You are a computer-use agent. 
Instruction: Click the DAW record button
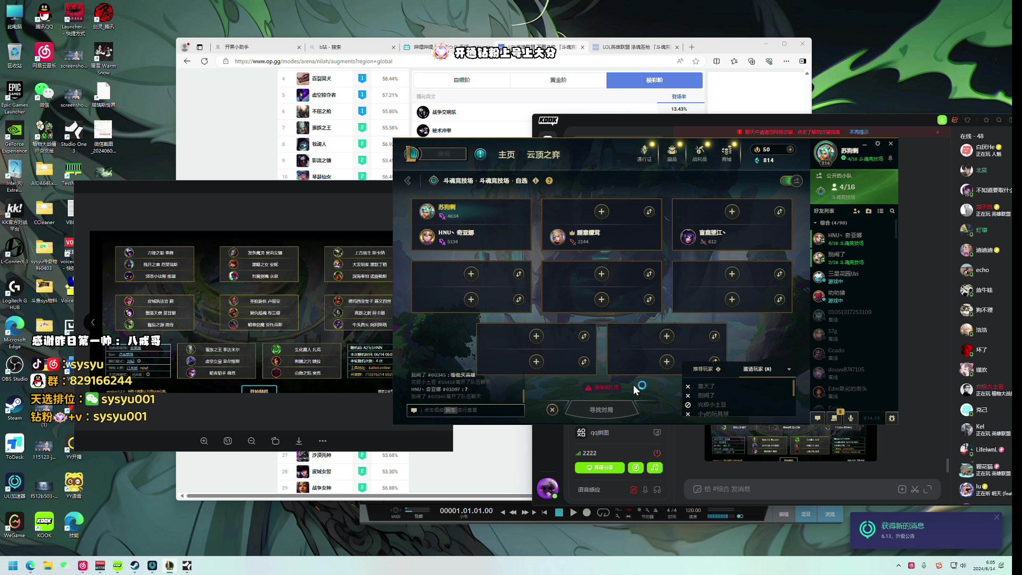pos(587,512)
